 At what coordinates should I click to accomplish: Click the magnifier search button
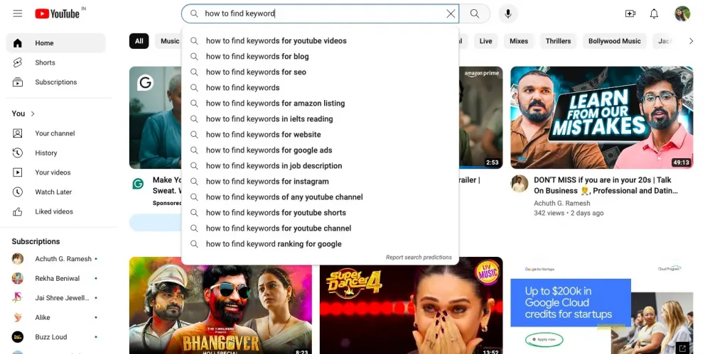pyautogui.click(x=475, y=13)
